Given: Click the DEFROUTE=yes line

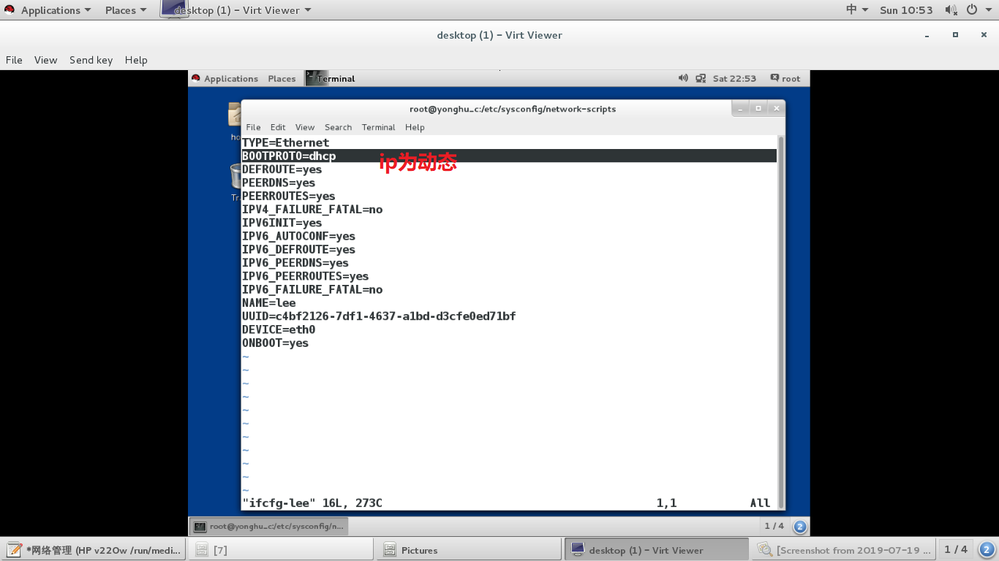Looking at the screenshot, I should 282,169.
